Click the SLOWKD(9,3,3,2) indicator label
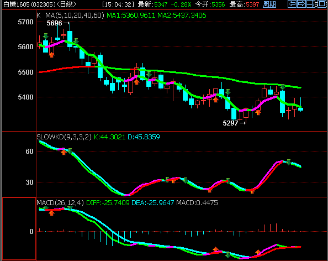This screenshot has width=328, height=261. point(64,137)
